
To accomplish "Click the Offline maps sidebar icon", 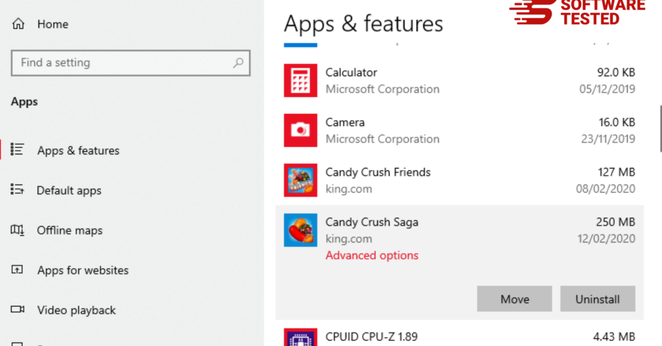I will 18,230.
